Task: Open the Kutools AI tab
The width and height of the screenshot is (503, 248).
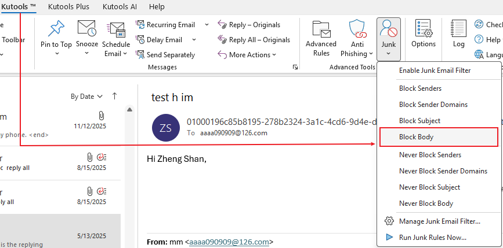Action: (x=120, y=6)
